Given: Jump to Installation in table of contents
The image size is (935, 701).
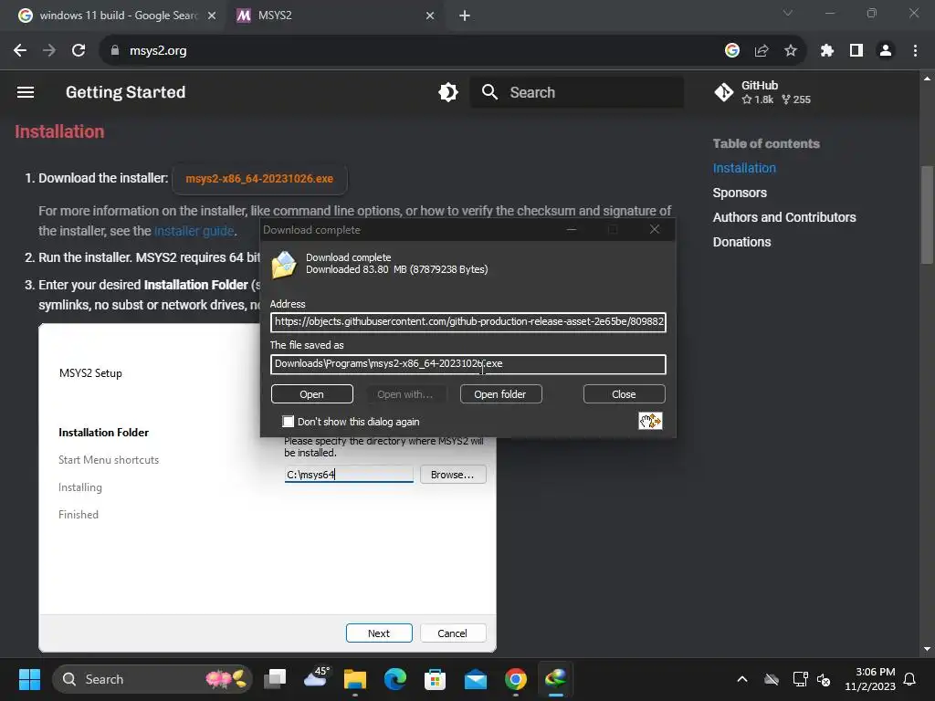Looking at the screenshot, I should (x=744, y=168).
